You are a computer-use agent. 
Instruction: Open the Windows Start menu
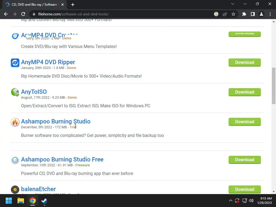[x=9, y=201]
